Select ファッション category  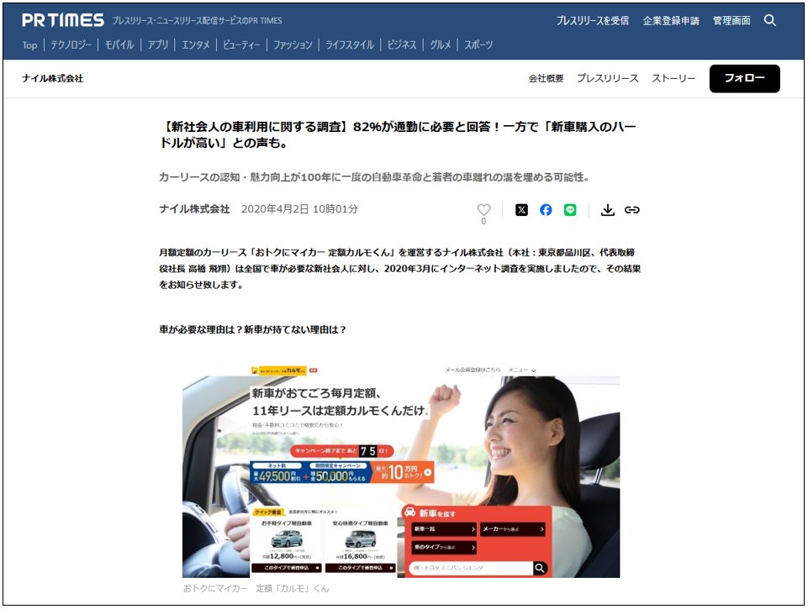[293, 45]
